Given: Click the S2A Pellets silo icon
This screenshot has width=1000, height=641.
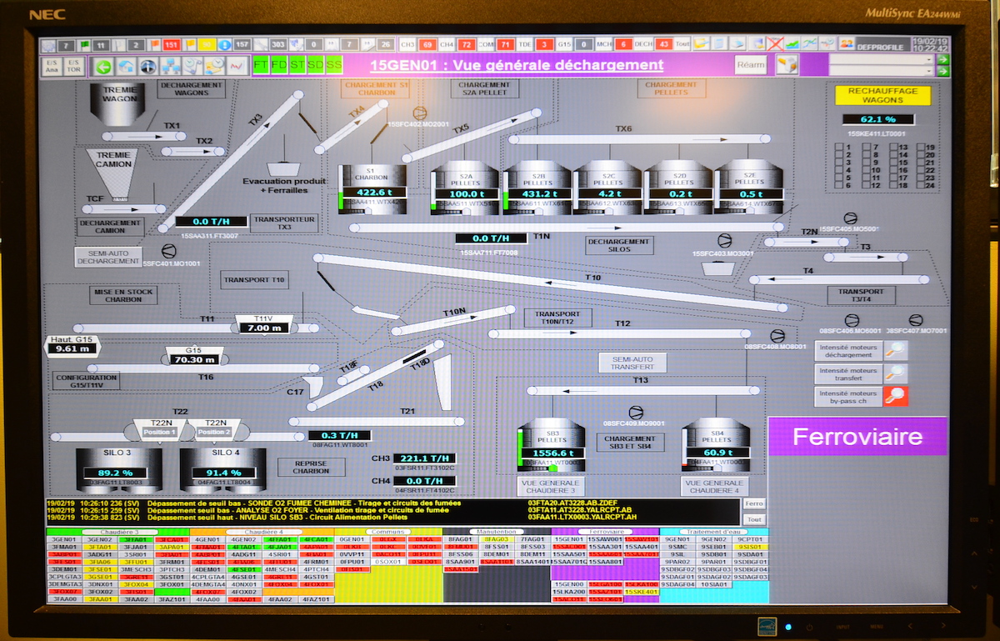Looking at the screenshot, I should coord(467,189).
